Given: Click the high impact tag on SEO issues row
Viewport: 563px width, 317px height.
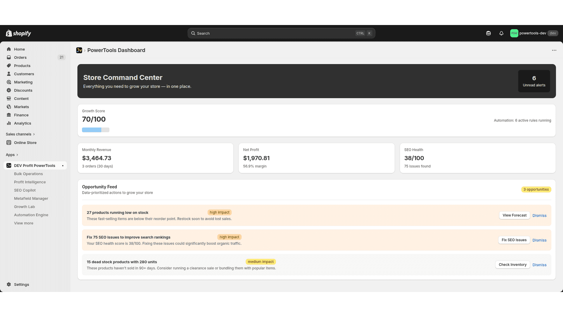Looking at the screenshot, I should click(x=229, y=237).
